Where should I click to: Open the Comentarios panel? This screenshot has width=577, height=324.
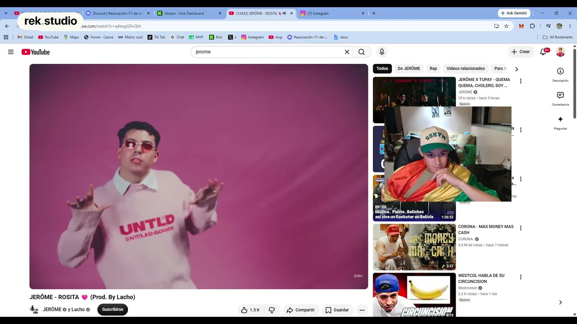coord(560,99)
